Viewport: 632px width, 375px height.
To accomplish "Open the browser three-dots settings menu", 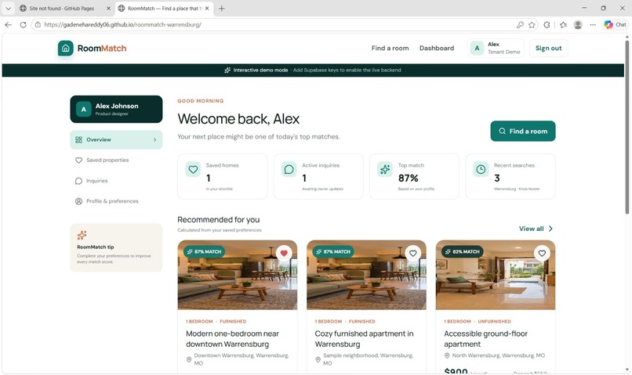I will tap(593, 25).
